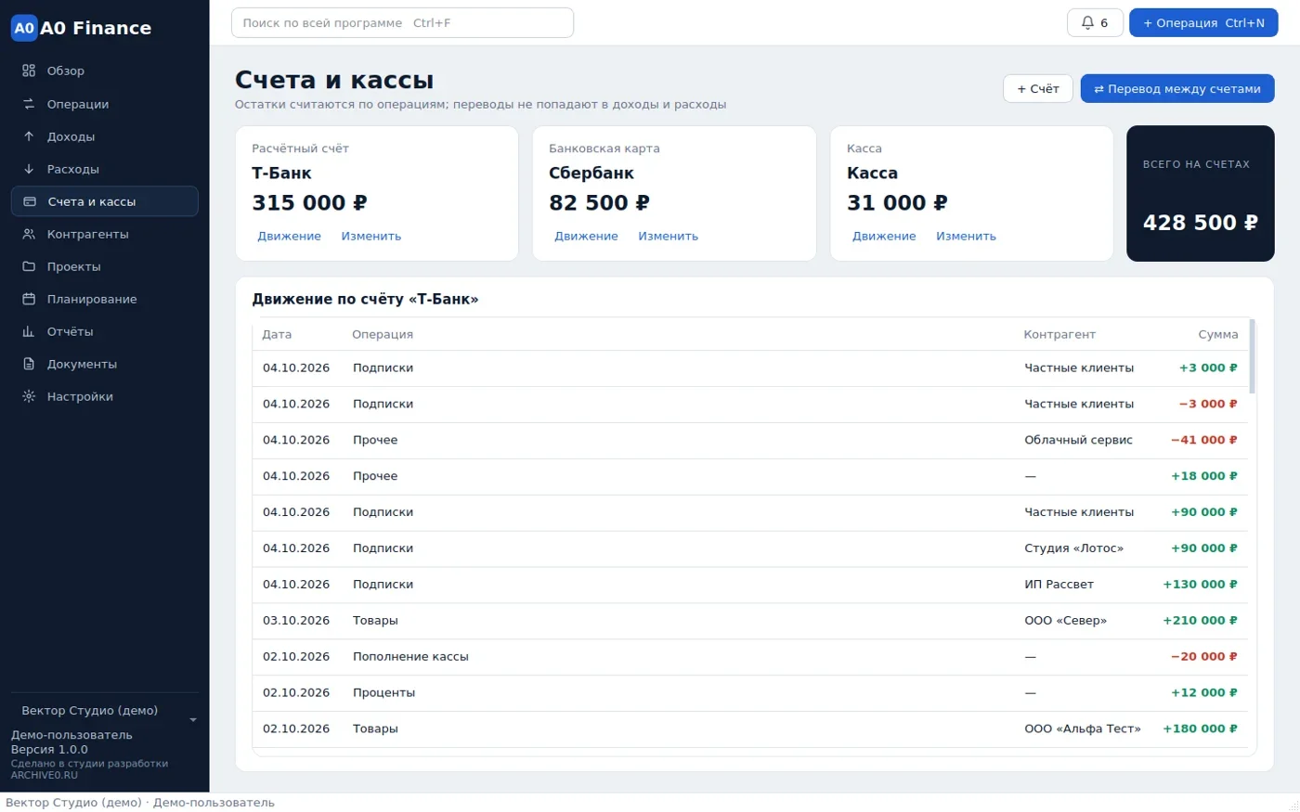Click the Операции arrows icon in sidebar
Screen dimensions: 1300x812
(x=29, y=104)
